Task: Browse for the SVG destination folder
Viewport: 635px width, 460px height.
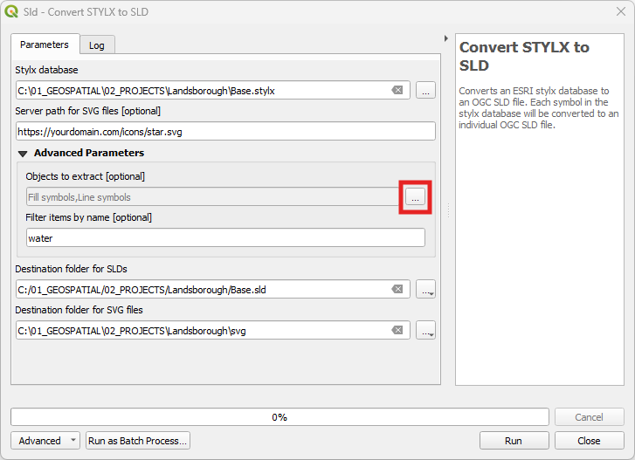Action: coord(425,330)
